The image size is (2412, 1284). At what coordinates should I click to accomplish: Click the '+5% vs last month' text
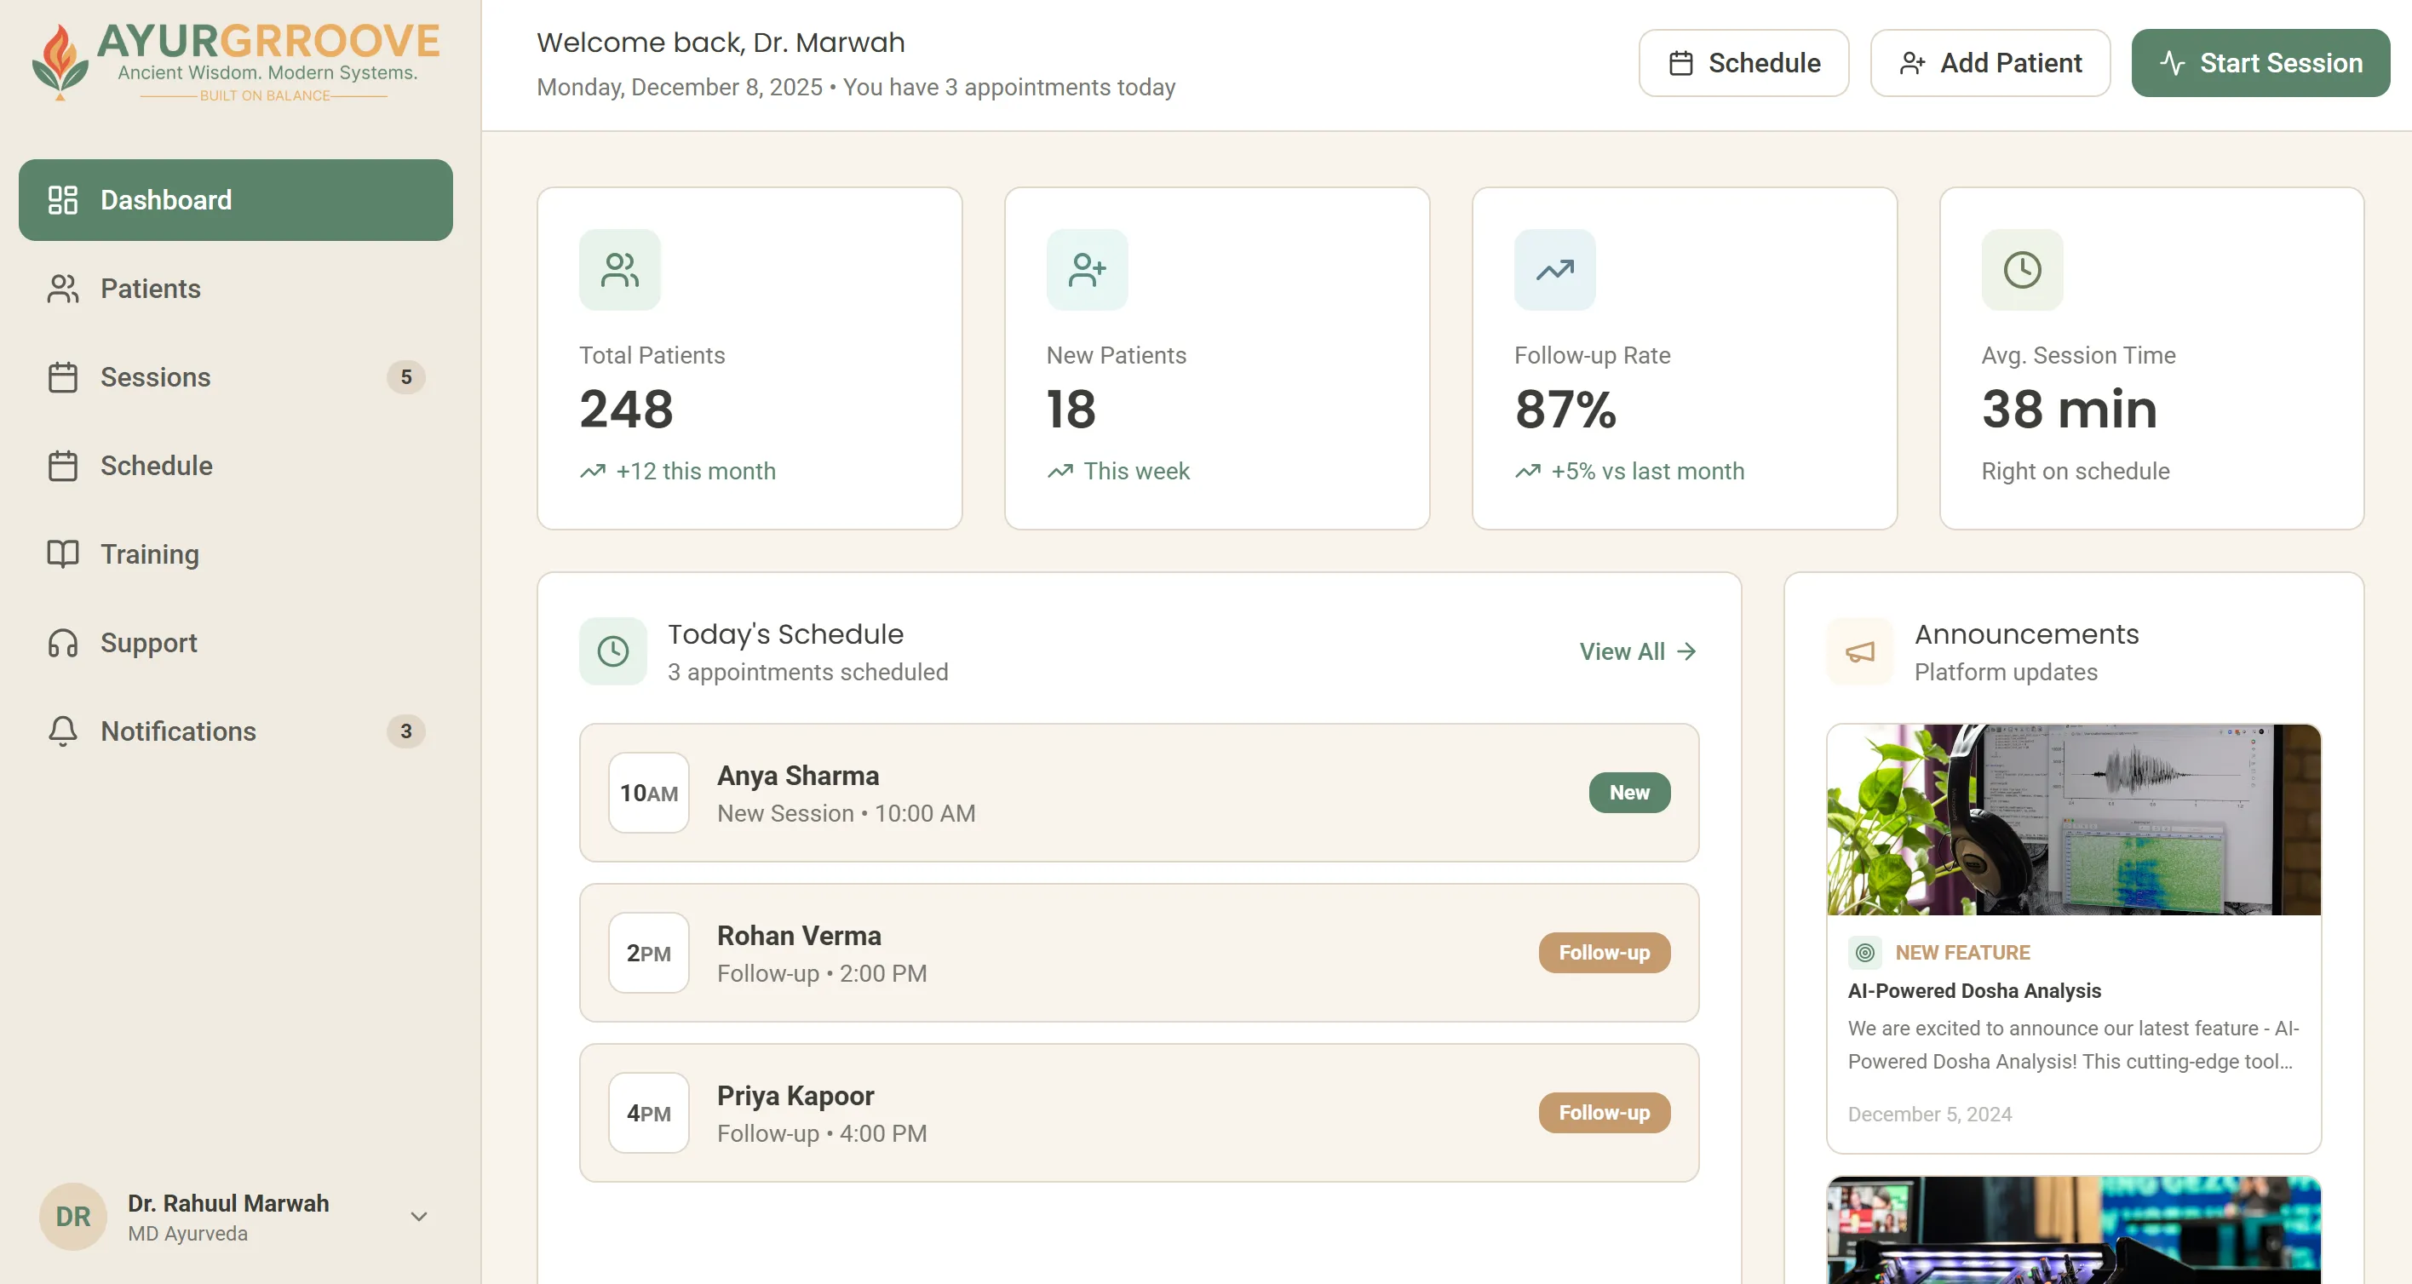point(1647,471)
